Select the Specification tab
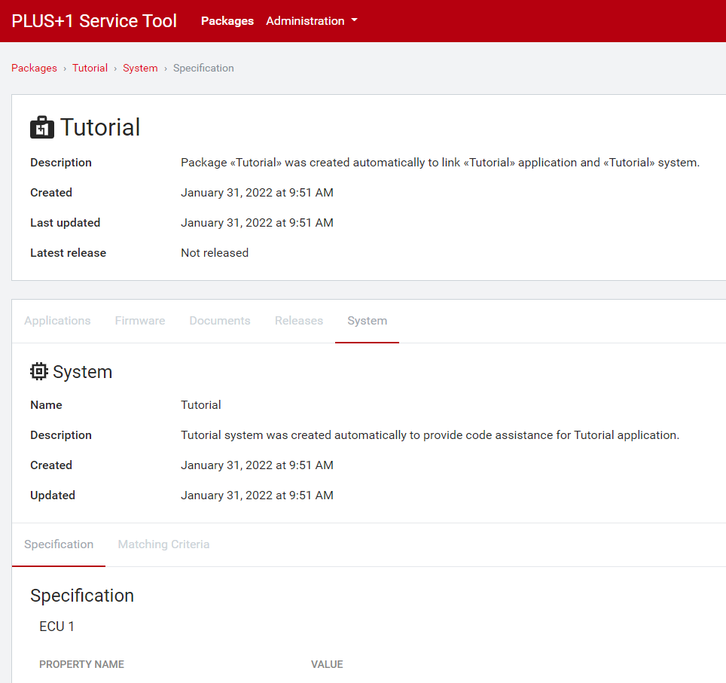 59,544
